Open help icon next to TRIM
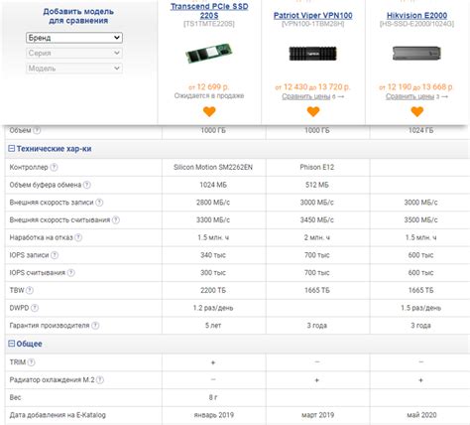This screenshot has width=470, height=425. [x=31, y=362]
